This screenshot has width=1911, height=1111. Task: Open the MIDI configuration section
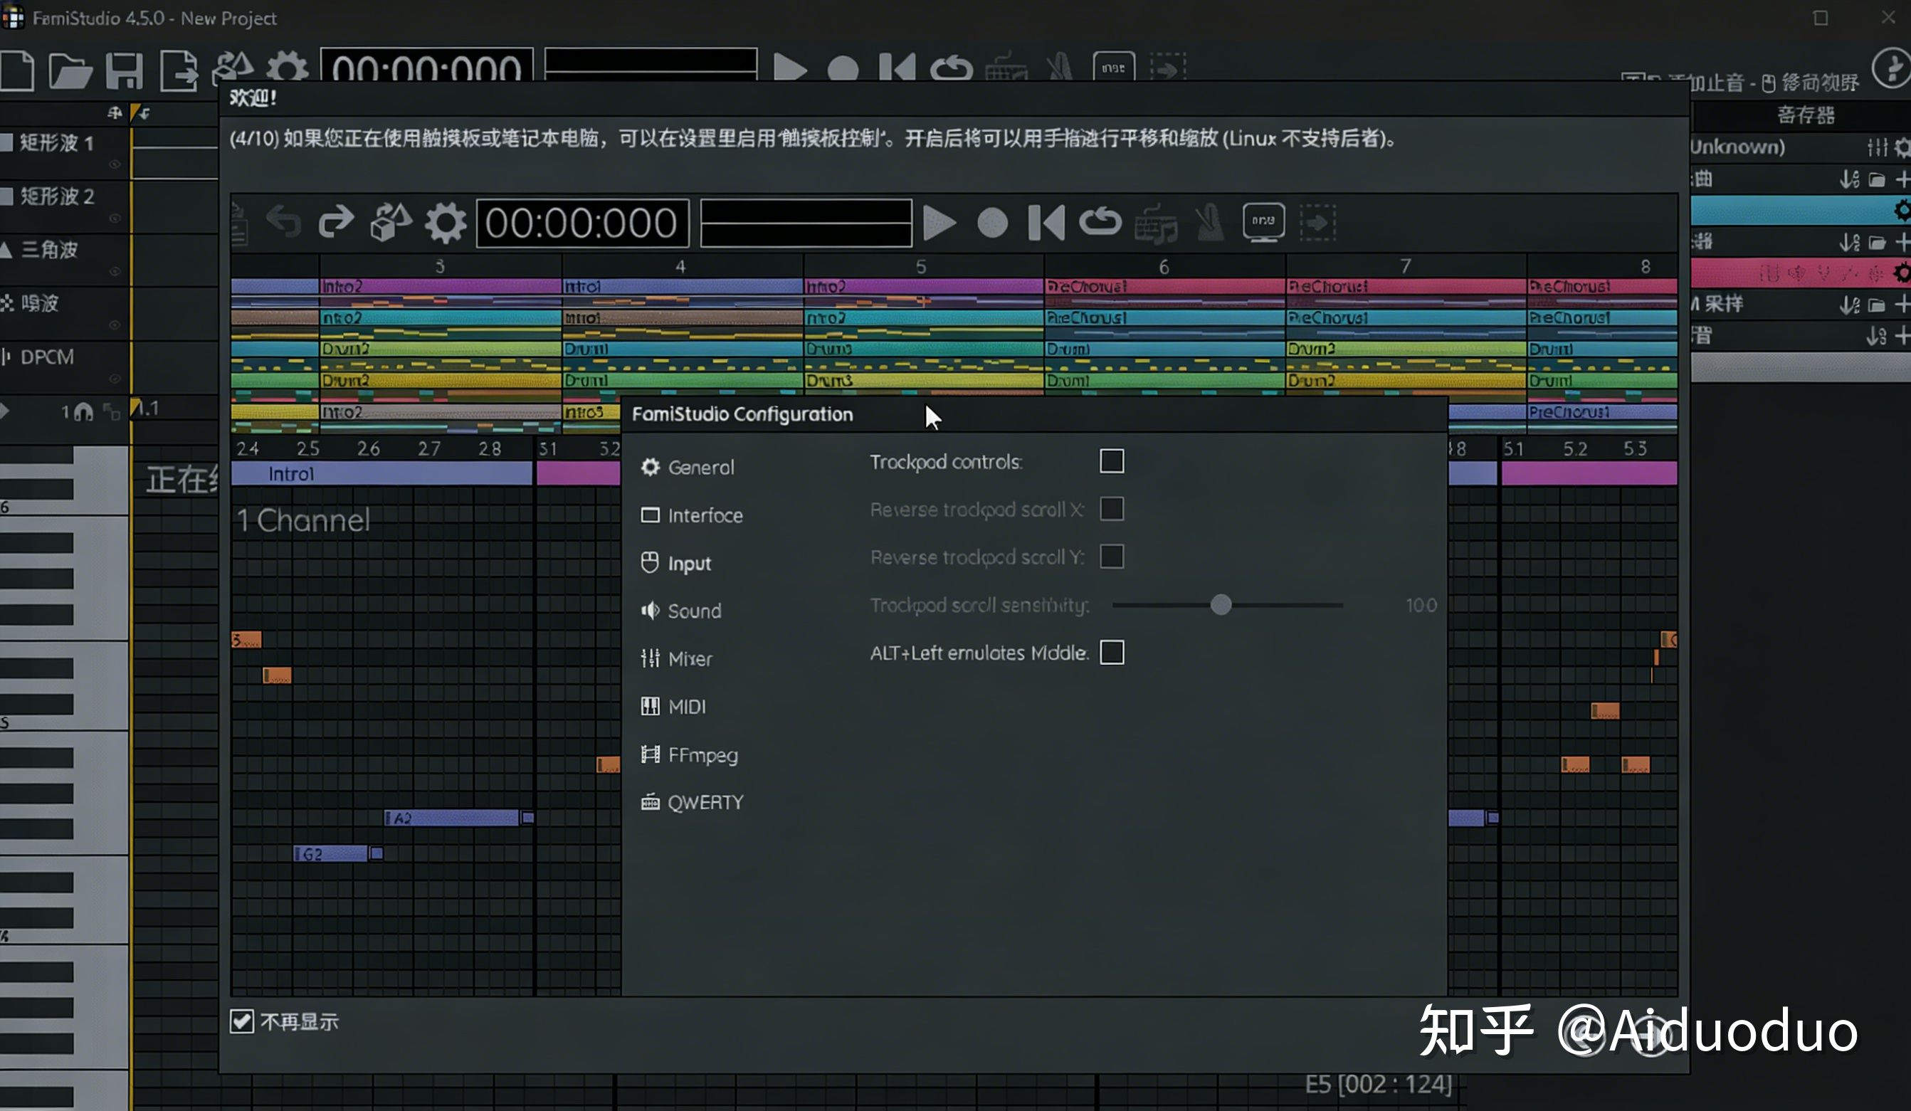[673, 707]
